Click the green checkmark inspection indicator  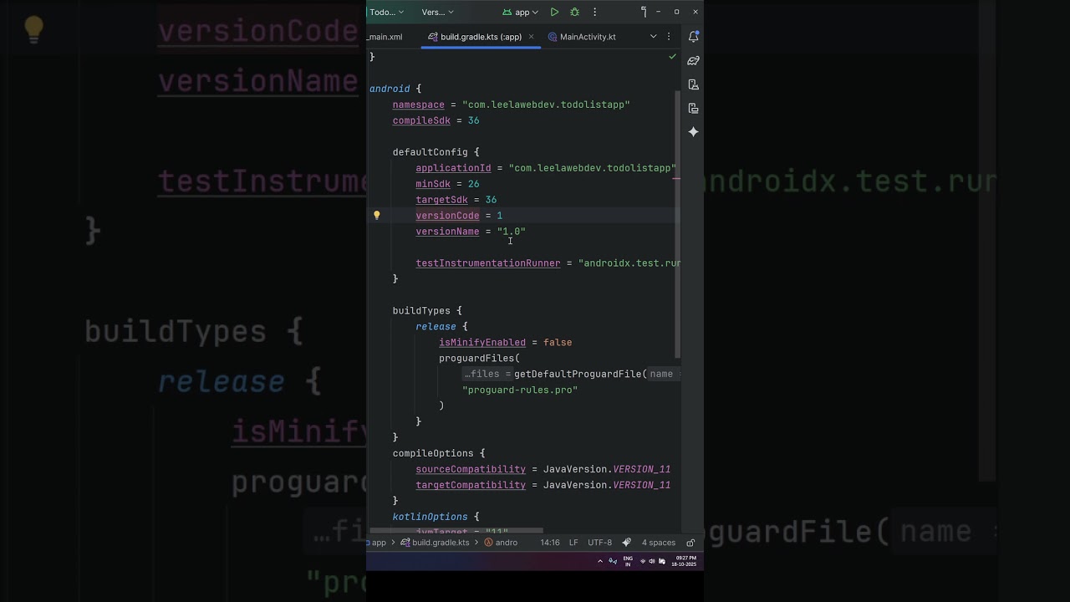click(672, 57)
